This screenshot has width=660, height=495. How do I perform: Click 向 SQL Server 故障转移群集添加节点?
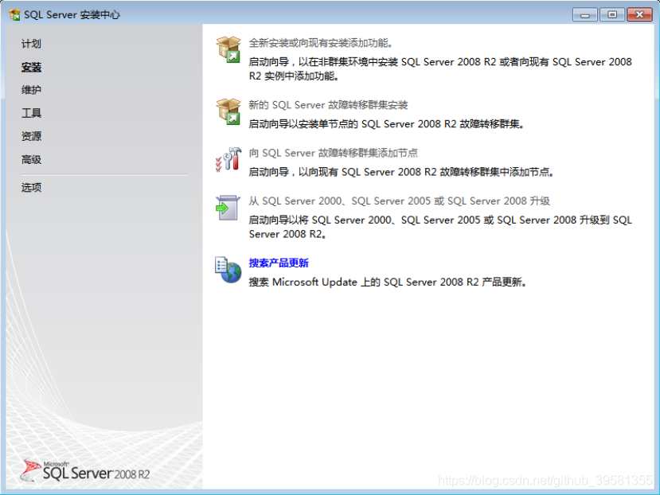tap(333, 153)
